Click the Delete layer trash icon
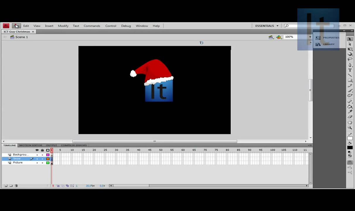The image size is (355, 211). click(x=16, y=186)
